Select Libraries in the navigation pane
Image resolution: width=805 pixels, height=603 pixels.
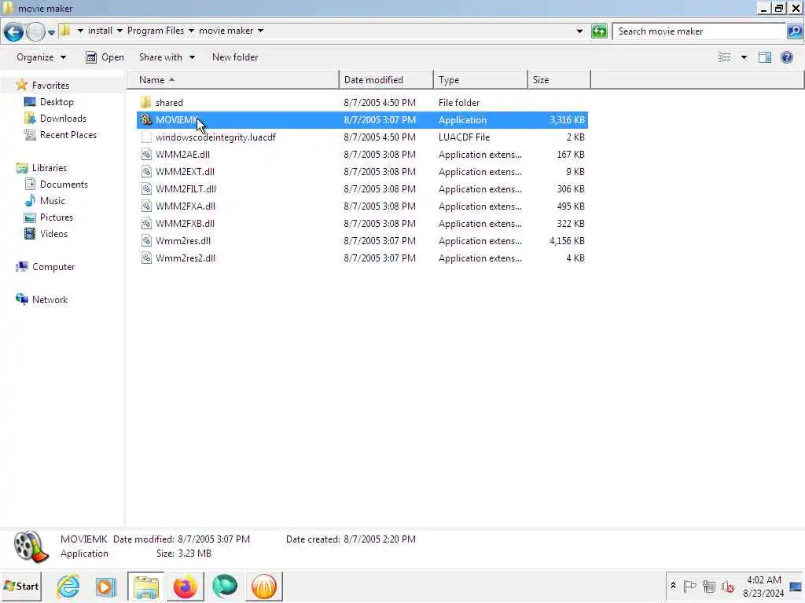[x=50, y=168]
